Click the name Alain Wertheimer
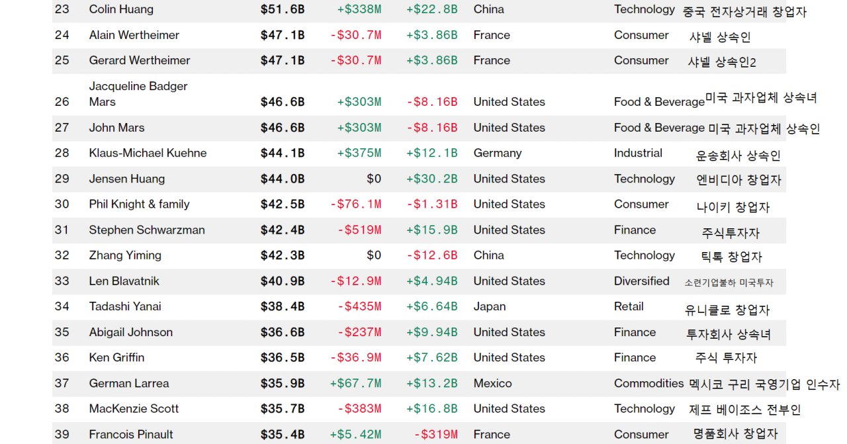 134,35
